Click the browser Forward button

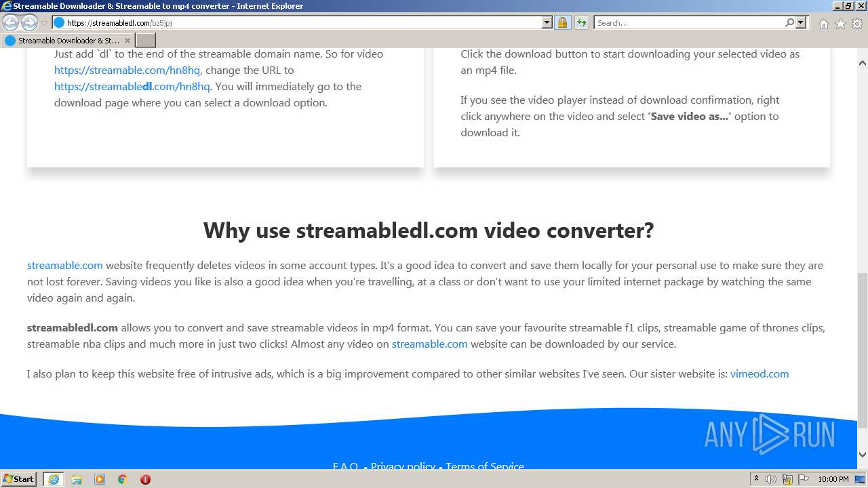click(29, 22)
